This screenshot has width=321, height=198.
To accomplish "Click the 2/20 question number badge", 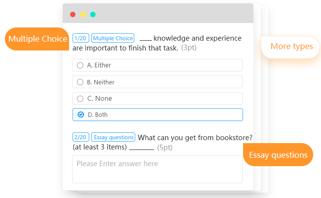I will pos(81,137).
